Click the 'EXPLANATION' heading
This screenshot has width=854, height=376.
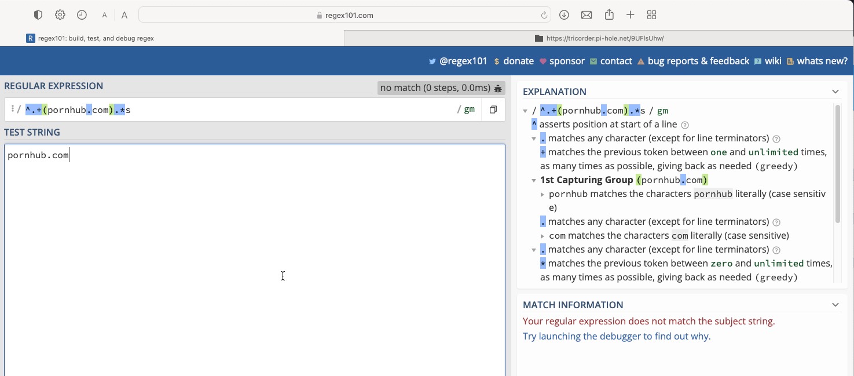pos(555,92)
